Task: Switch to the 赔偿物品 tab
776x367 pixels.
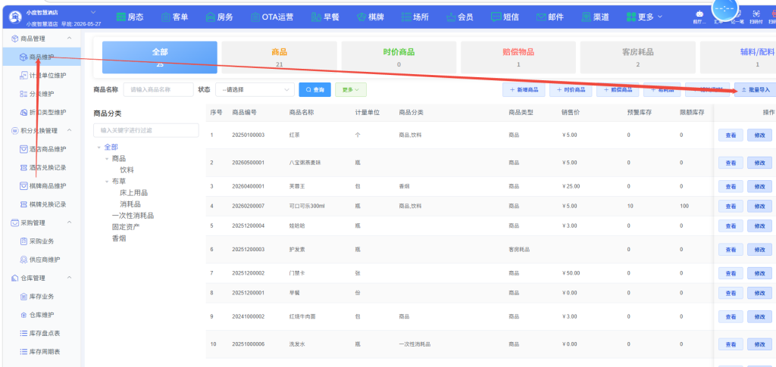Action: (x=518, y=58)
